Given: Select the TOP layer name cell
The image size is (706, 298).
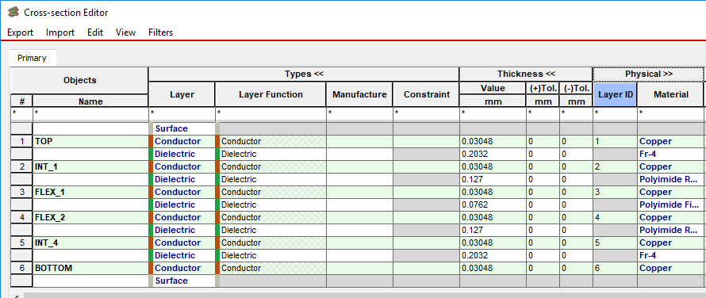Looking at the screenshot, I should [90, 141].
